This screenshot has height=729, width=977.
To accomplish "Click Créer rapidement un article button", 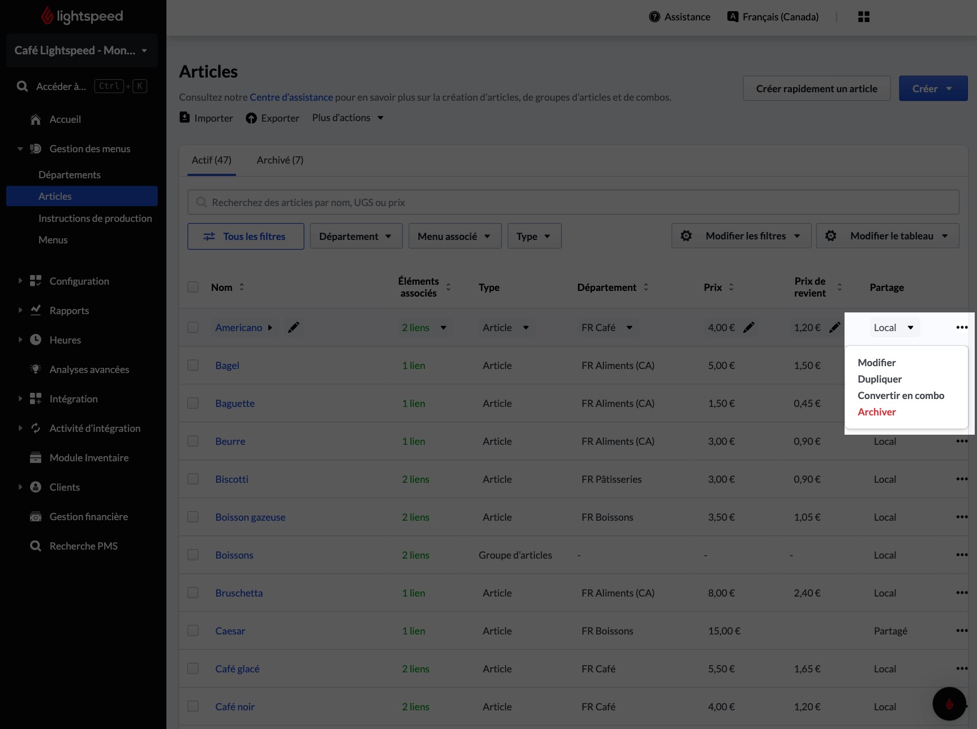I will pos(816,88).
